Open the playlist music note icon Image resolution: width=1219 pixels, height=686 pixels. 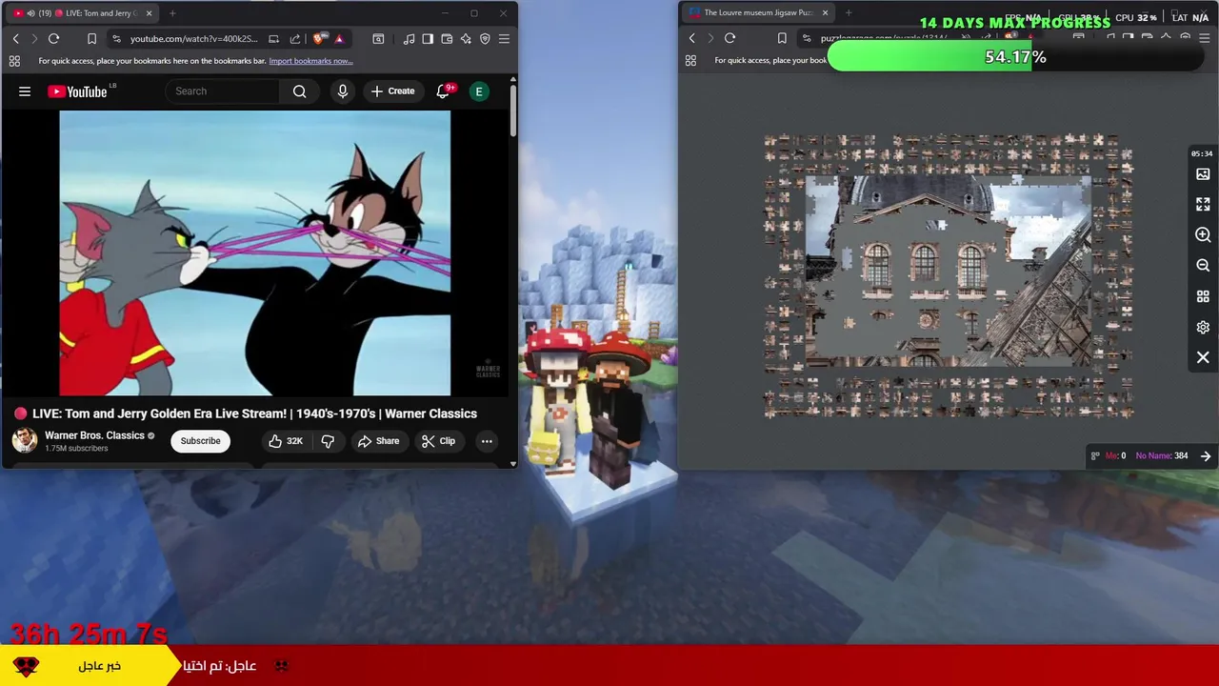[410, 39]
